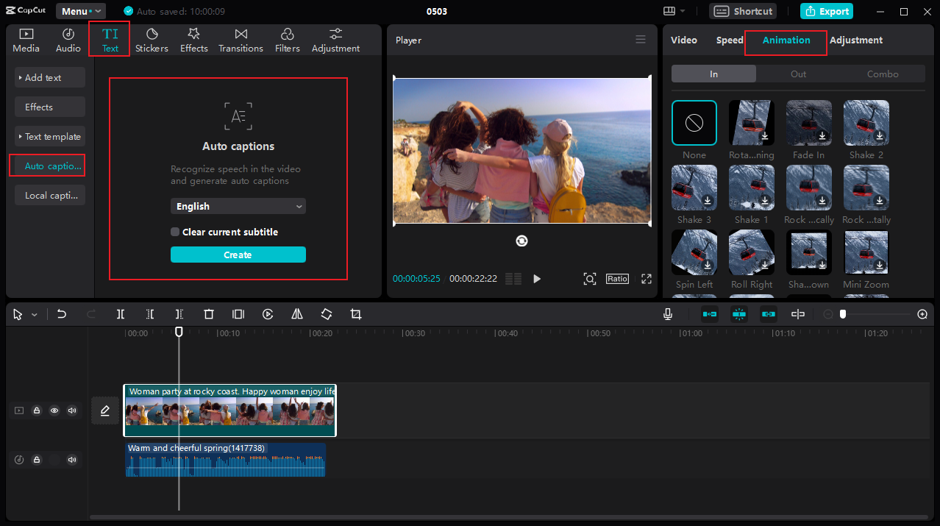The width and height of the screenshot is (940, 526).
Task: Click the Undo icon in the timeline toolbar
Action: (x=62, y=314)
